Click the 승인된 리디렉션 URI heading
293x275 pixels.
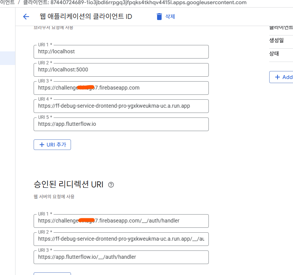(x=68, y=184)
